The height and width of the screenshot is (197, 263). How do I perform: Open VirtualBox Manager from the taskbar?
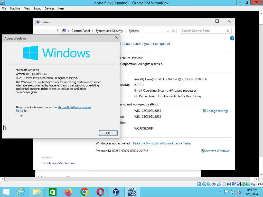click(x=116, y=192)
